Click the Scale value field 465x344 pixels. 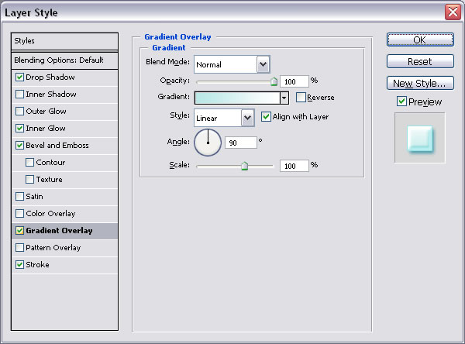[x=294, y=166]
